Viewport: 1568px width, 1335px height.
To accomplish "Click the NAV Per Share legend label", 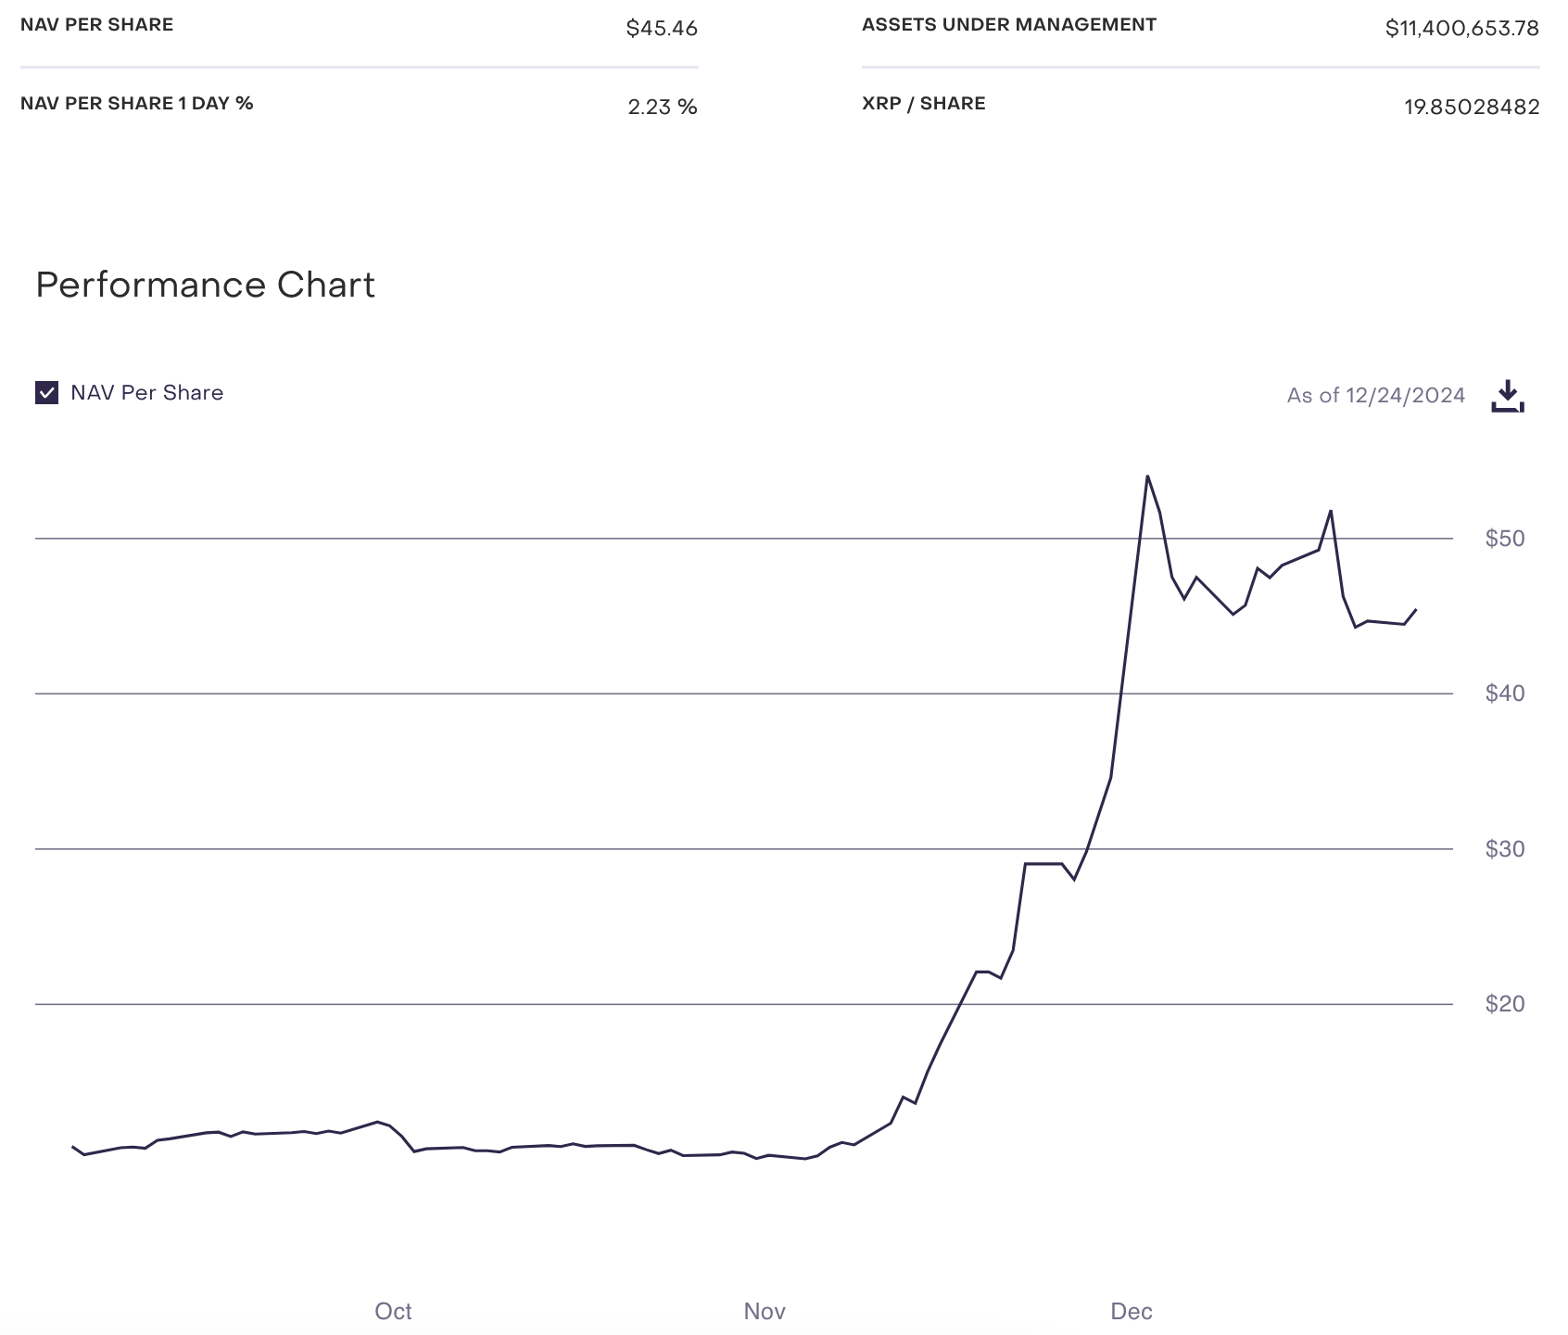I will 146,393.
